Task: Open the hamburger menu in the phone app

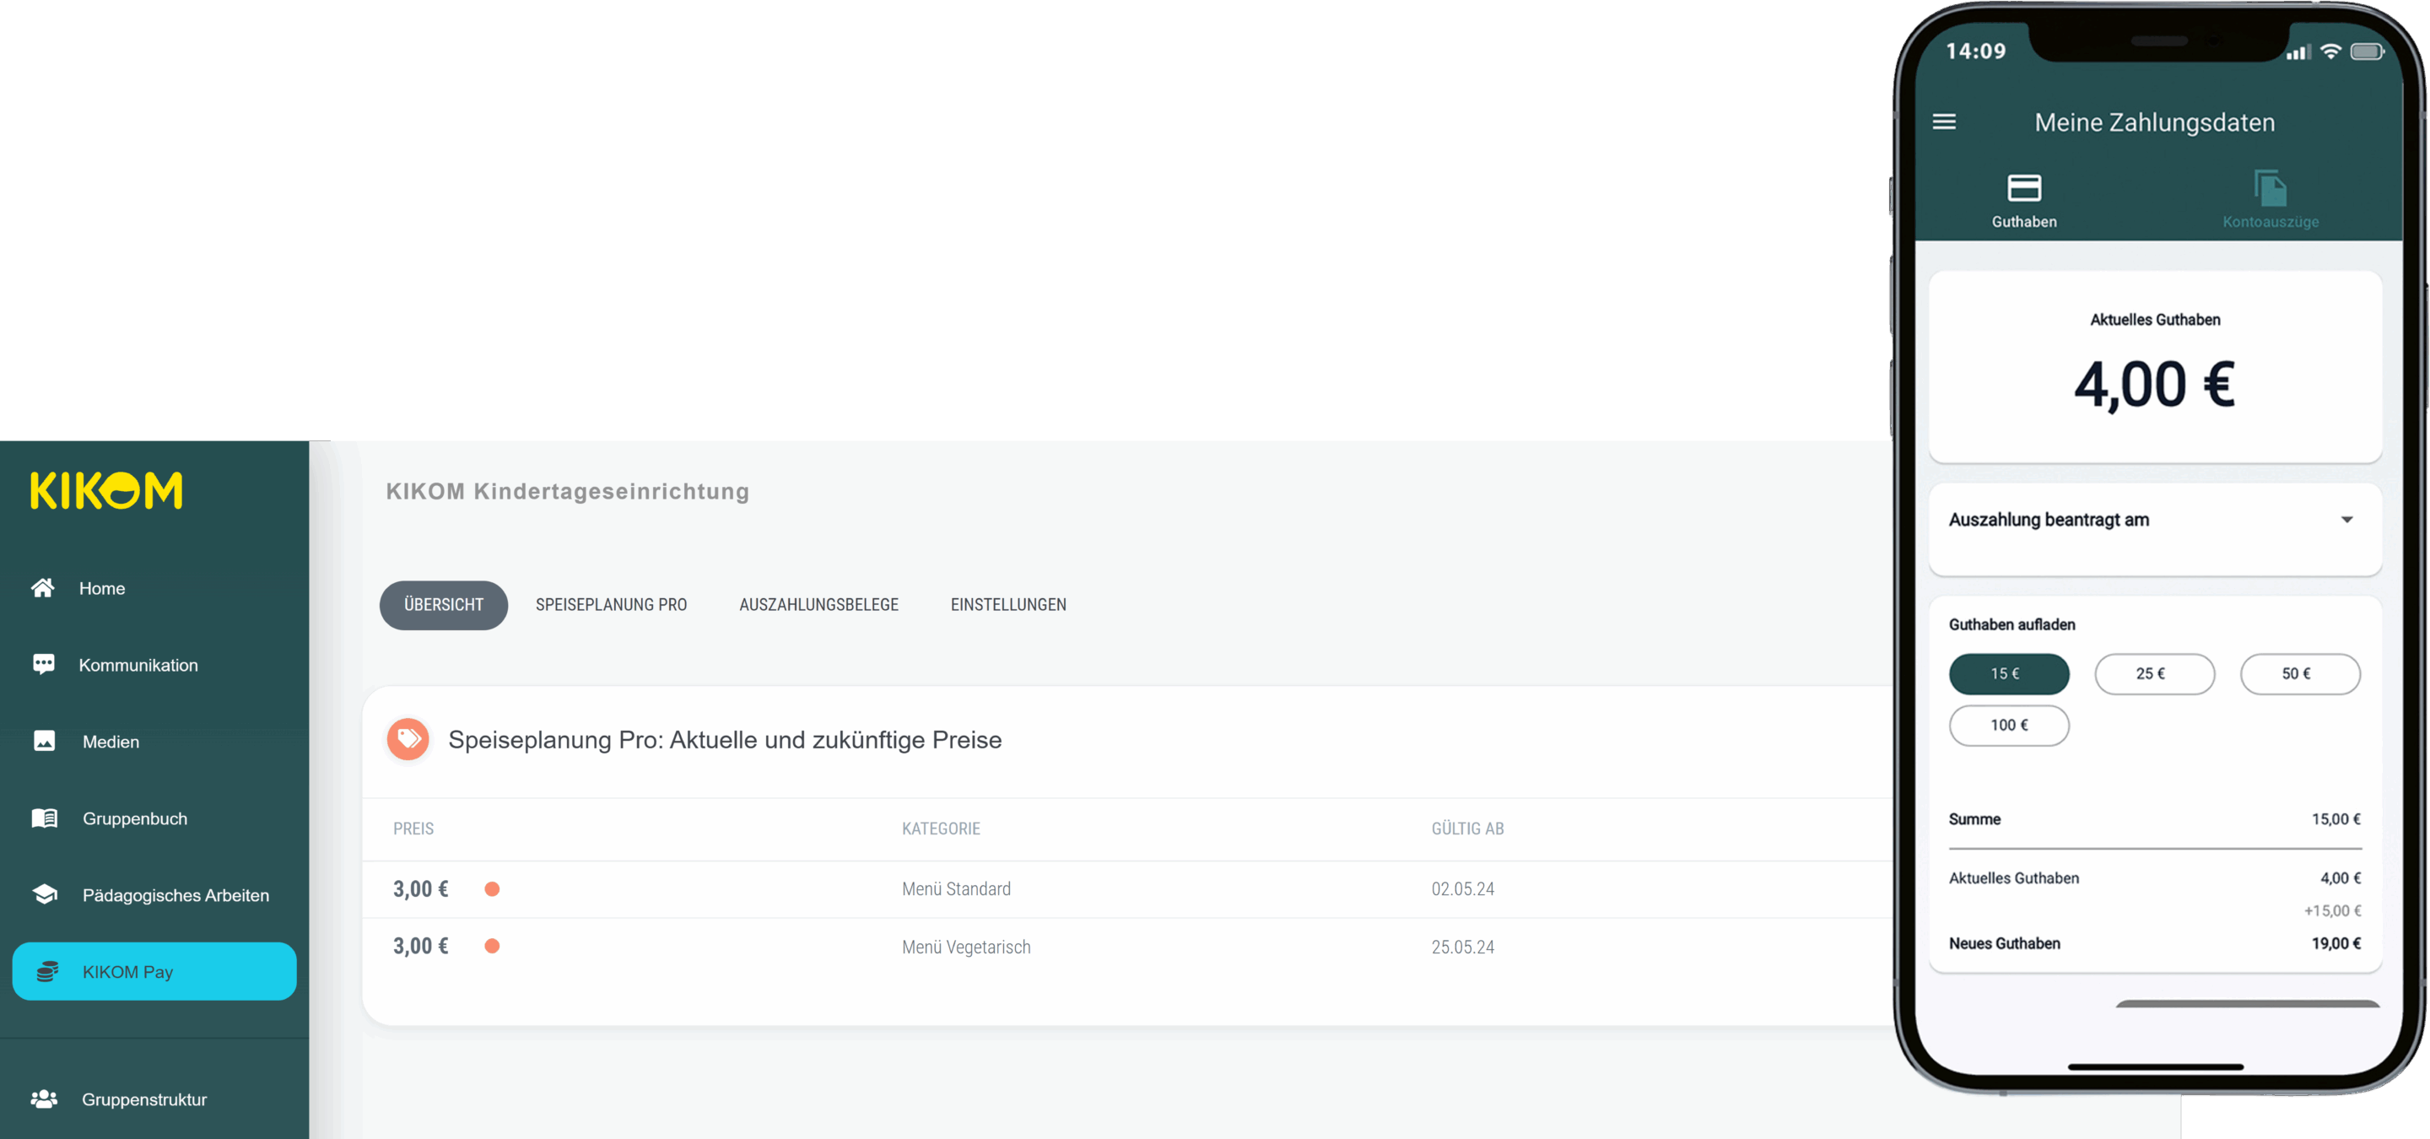Action: tap(1943, 121)
